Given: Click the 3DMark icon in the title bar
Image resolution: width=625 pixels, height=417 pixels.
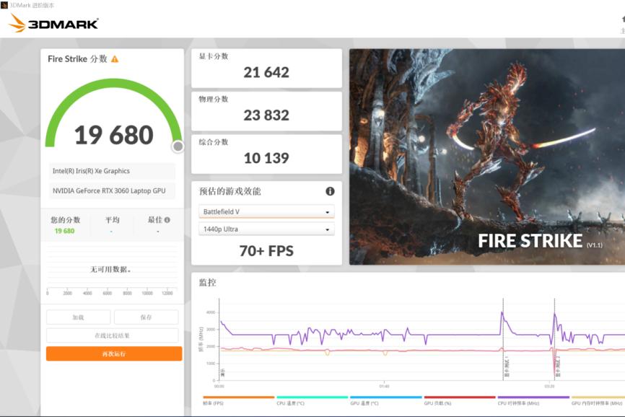Looking at the screenshot, I should [6, 4].
